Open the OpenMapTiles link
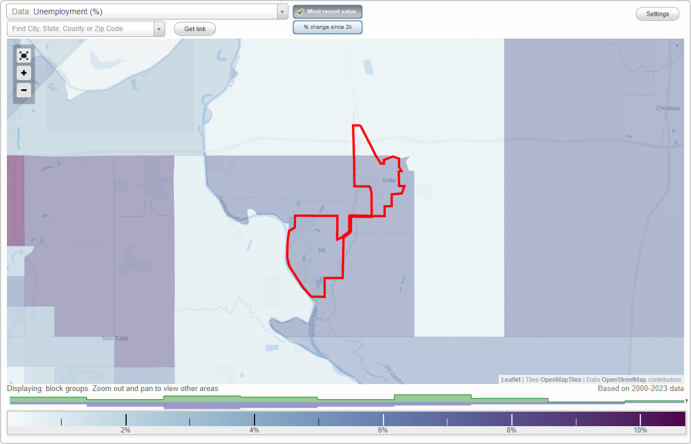The height and width of the screenshot is (444, 691). (x=560, y=380)
